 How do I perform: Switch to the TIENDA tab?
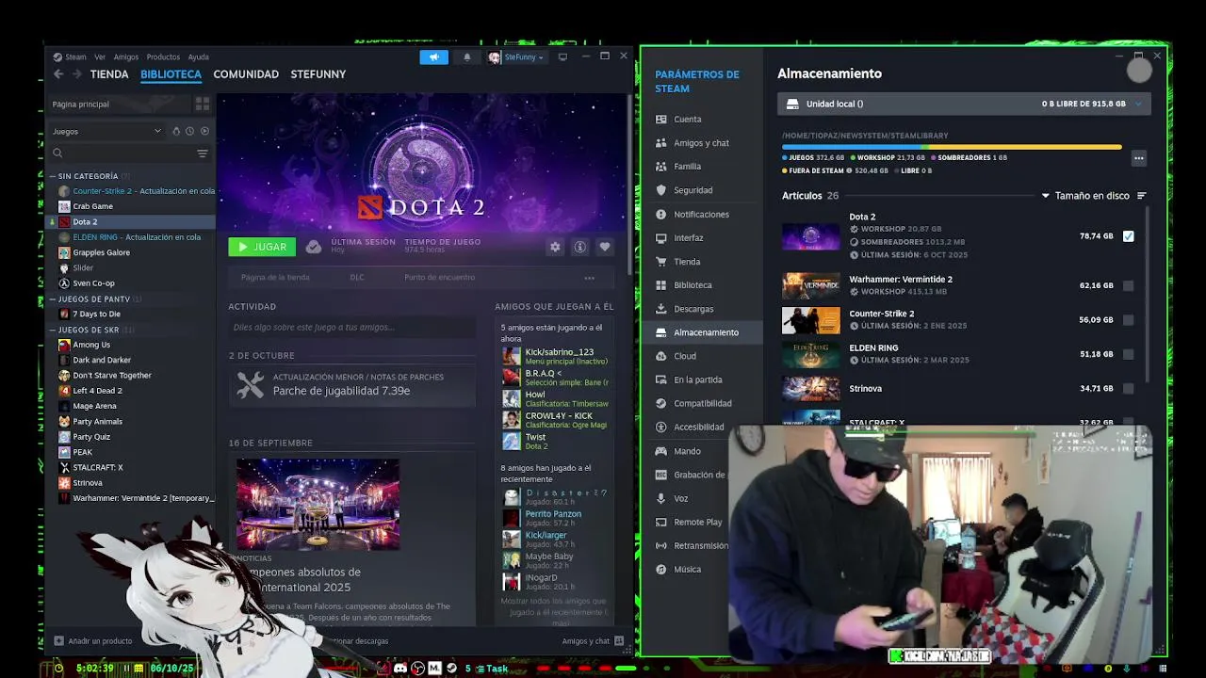[109, 74]
